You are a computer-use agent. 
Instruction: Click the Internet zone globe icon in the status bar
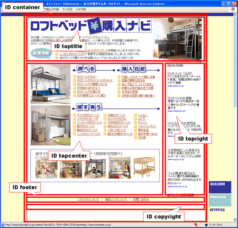click(206, 225)
